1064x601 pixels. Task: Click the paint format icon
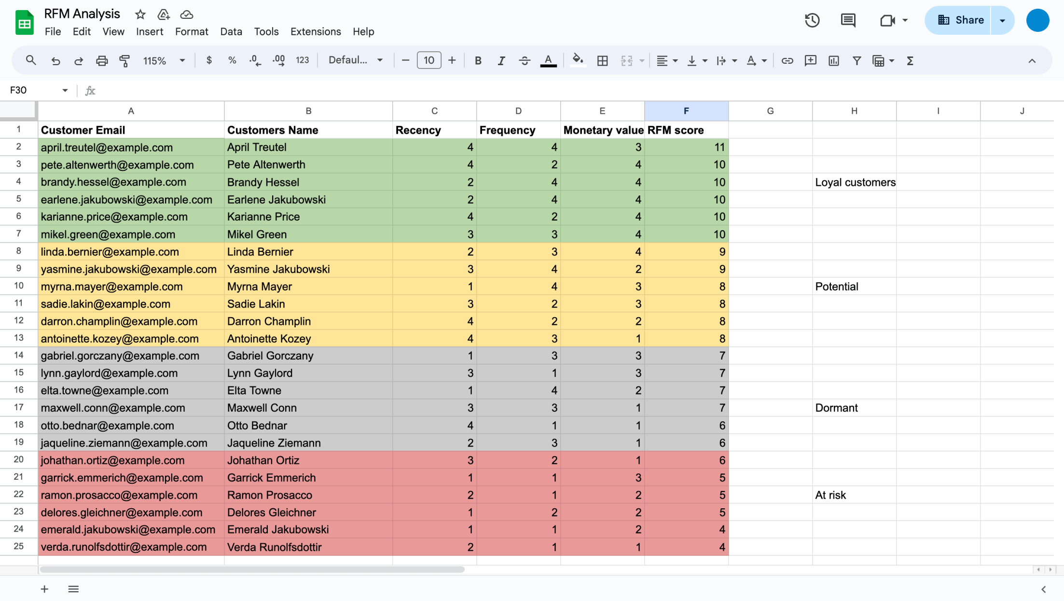[x=124, y=61]
